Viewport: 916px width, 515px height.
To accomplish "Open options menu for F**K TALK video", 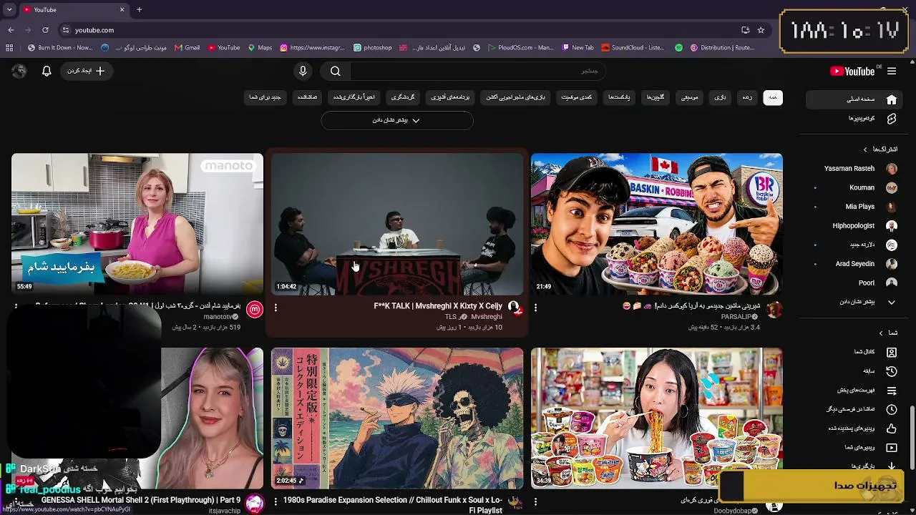I will pos(276,308).
